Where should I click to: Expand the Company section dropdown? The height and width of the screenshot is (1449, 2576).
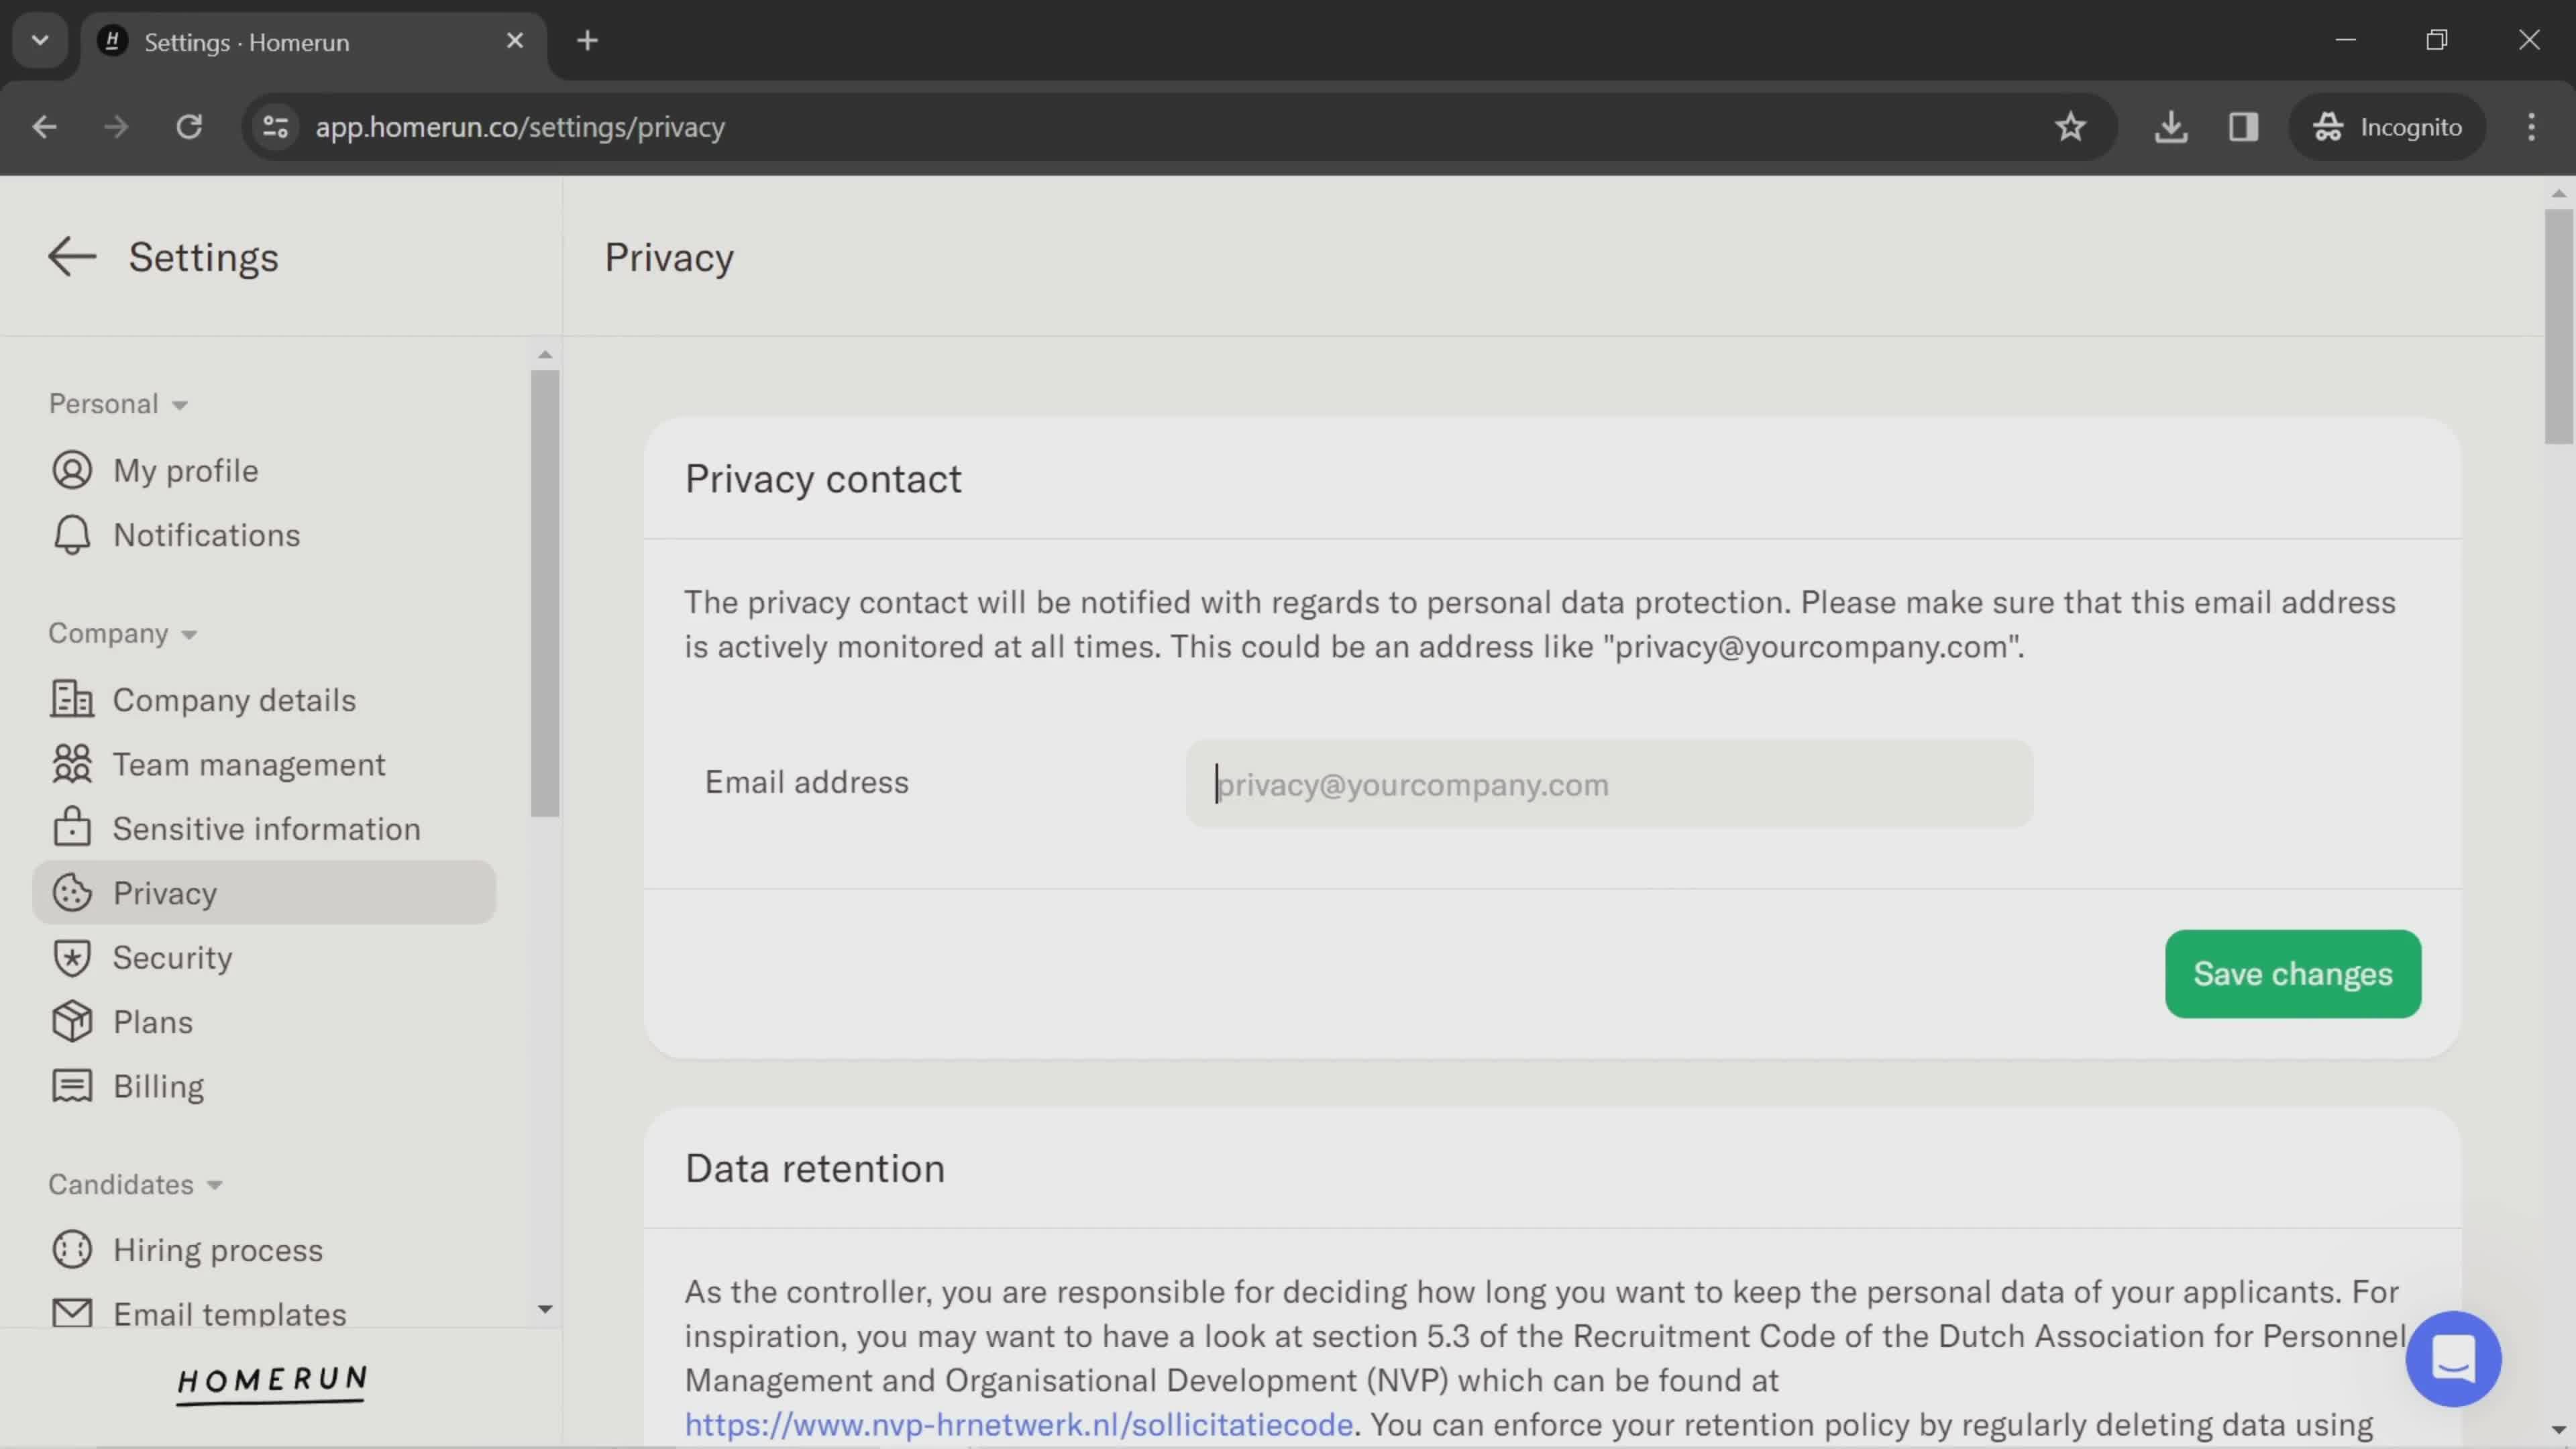coord(120,633)
